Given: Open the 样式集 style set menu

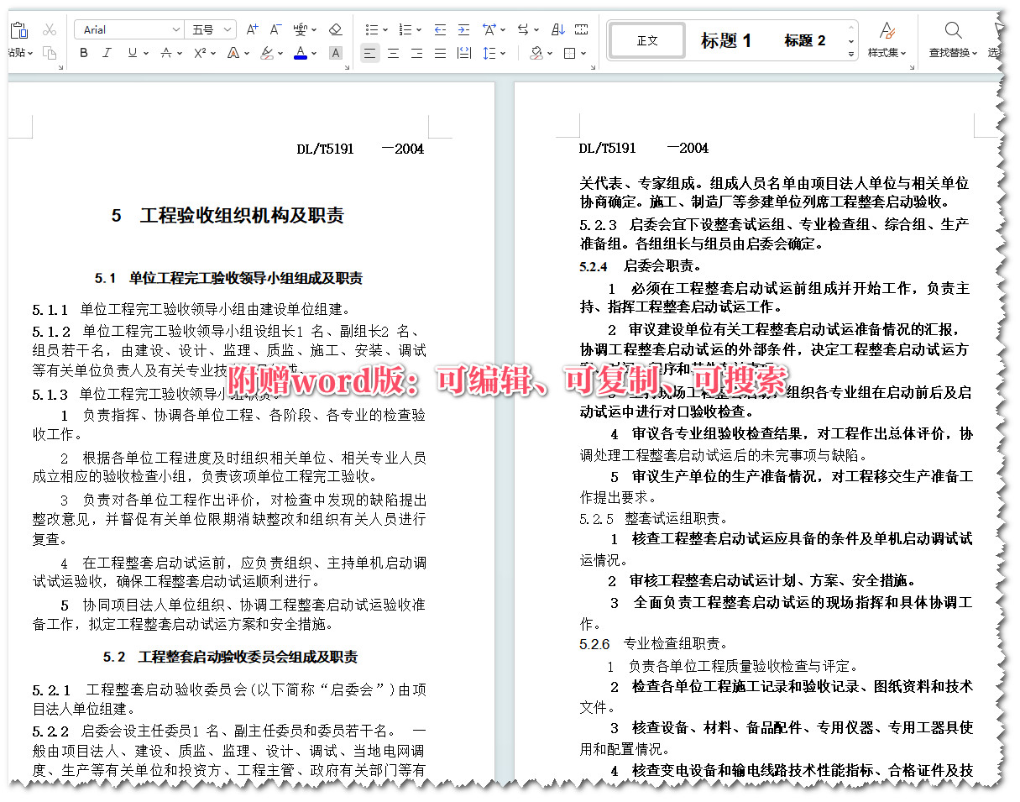Looking at the screenshot, I should (887, 39).
